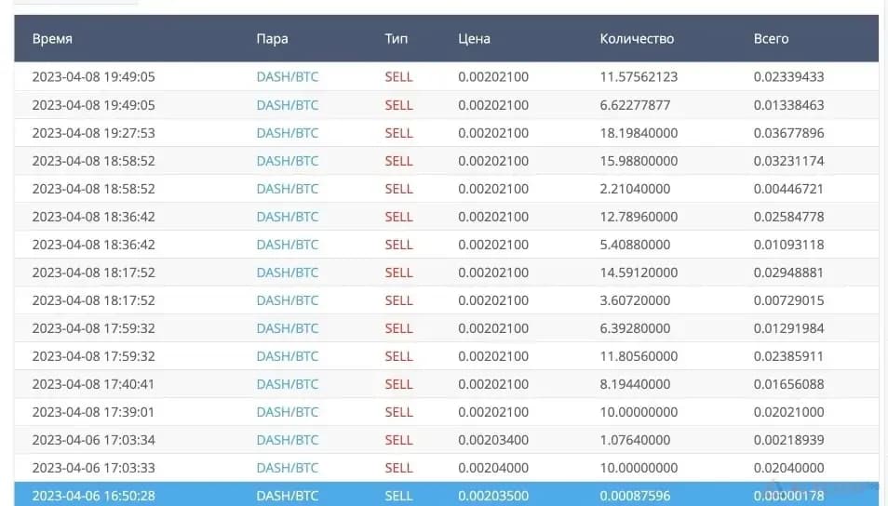Open DASH/BTC link in the highlighted 16:50:28 row
This screenshot has height=506, width=888.
pyautogui.click(x=287, y=496)
